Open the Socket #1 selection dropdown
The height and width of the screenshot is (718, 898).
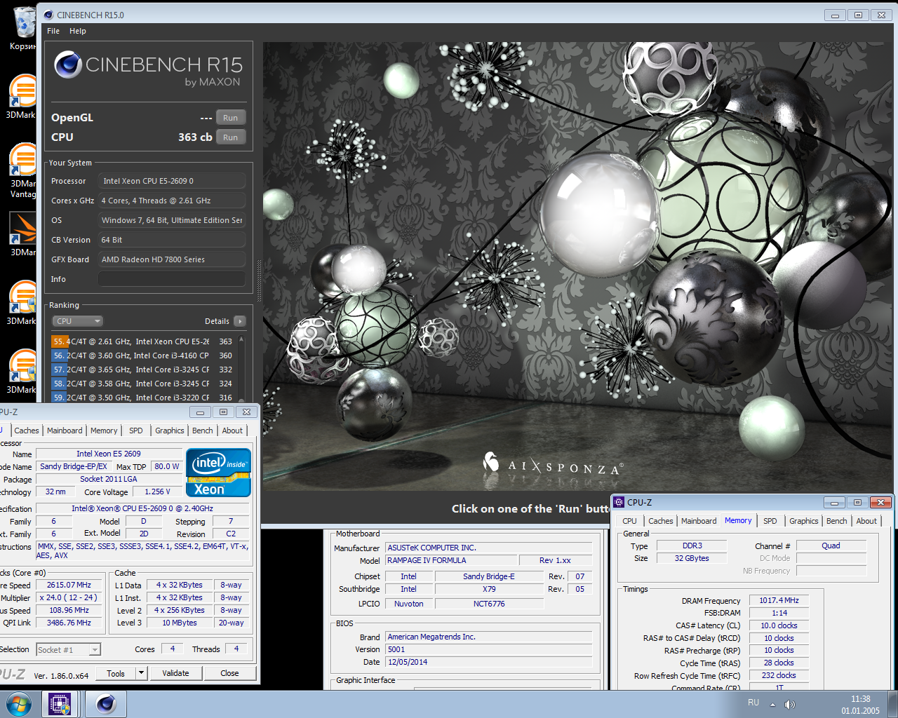[68, 650]
